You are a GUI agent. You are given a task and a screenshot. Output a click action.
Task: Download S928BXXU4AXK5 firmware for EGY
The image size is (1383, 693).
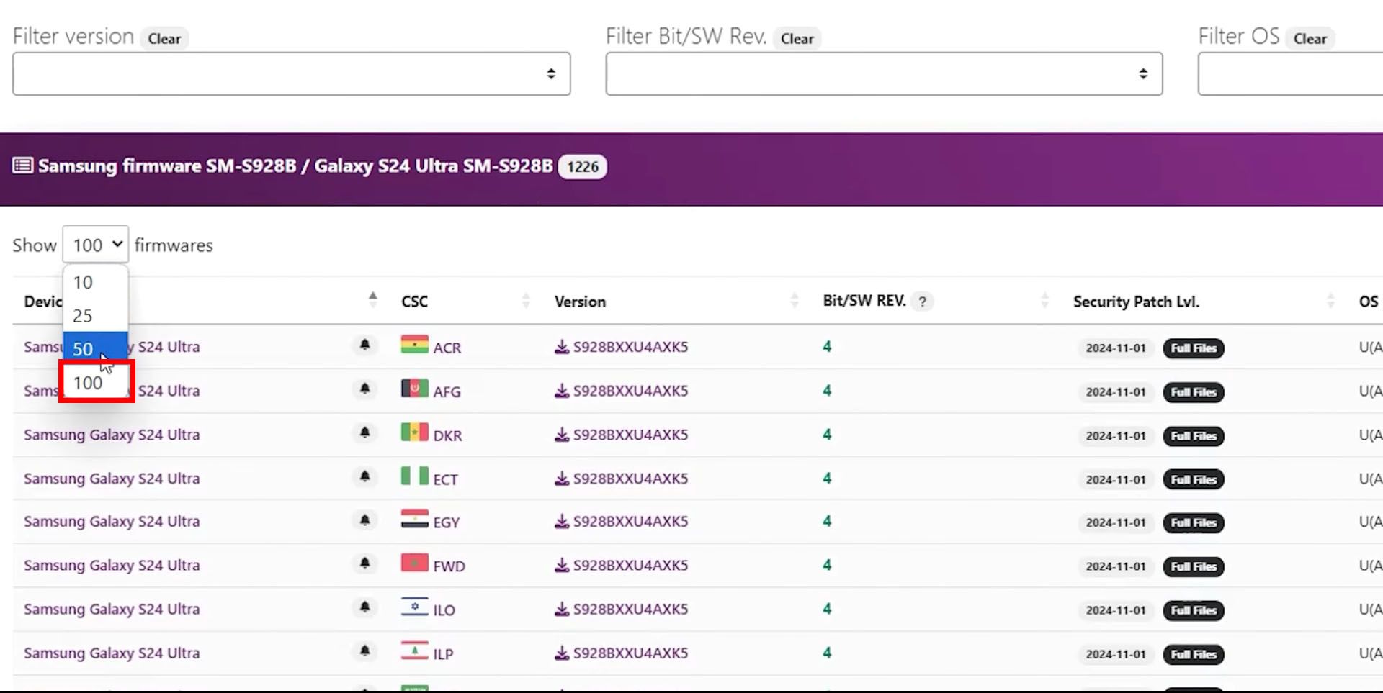[622, 521]
